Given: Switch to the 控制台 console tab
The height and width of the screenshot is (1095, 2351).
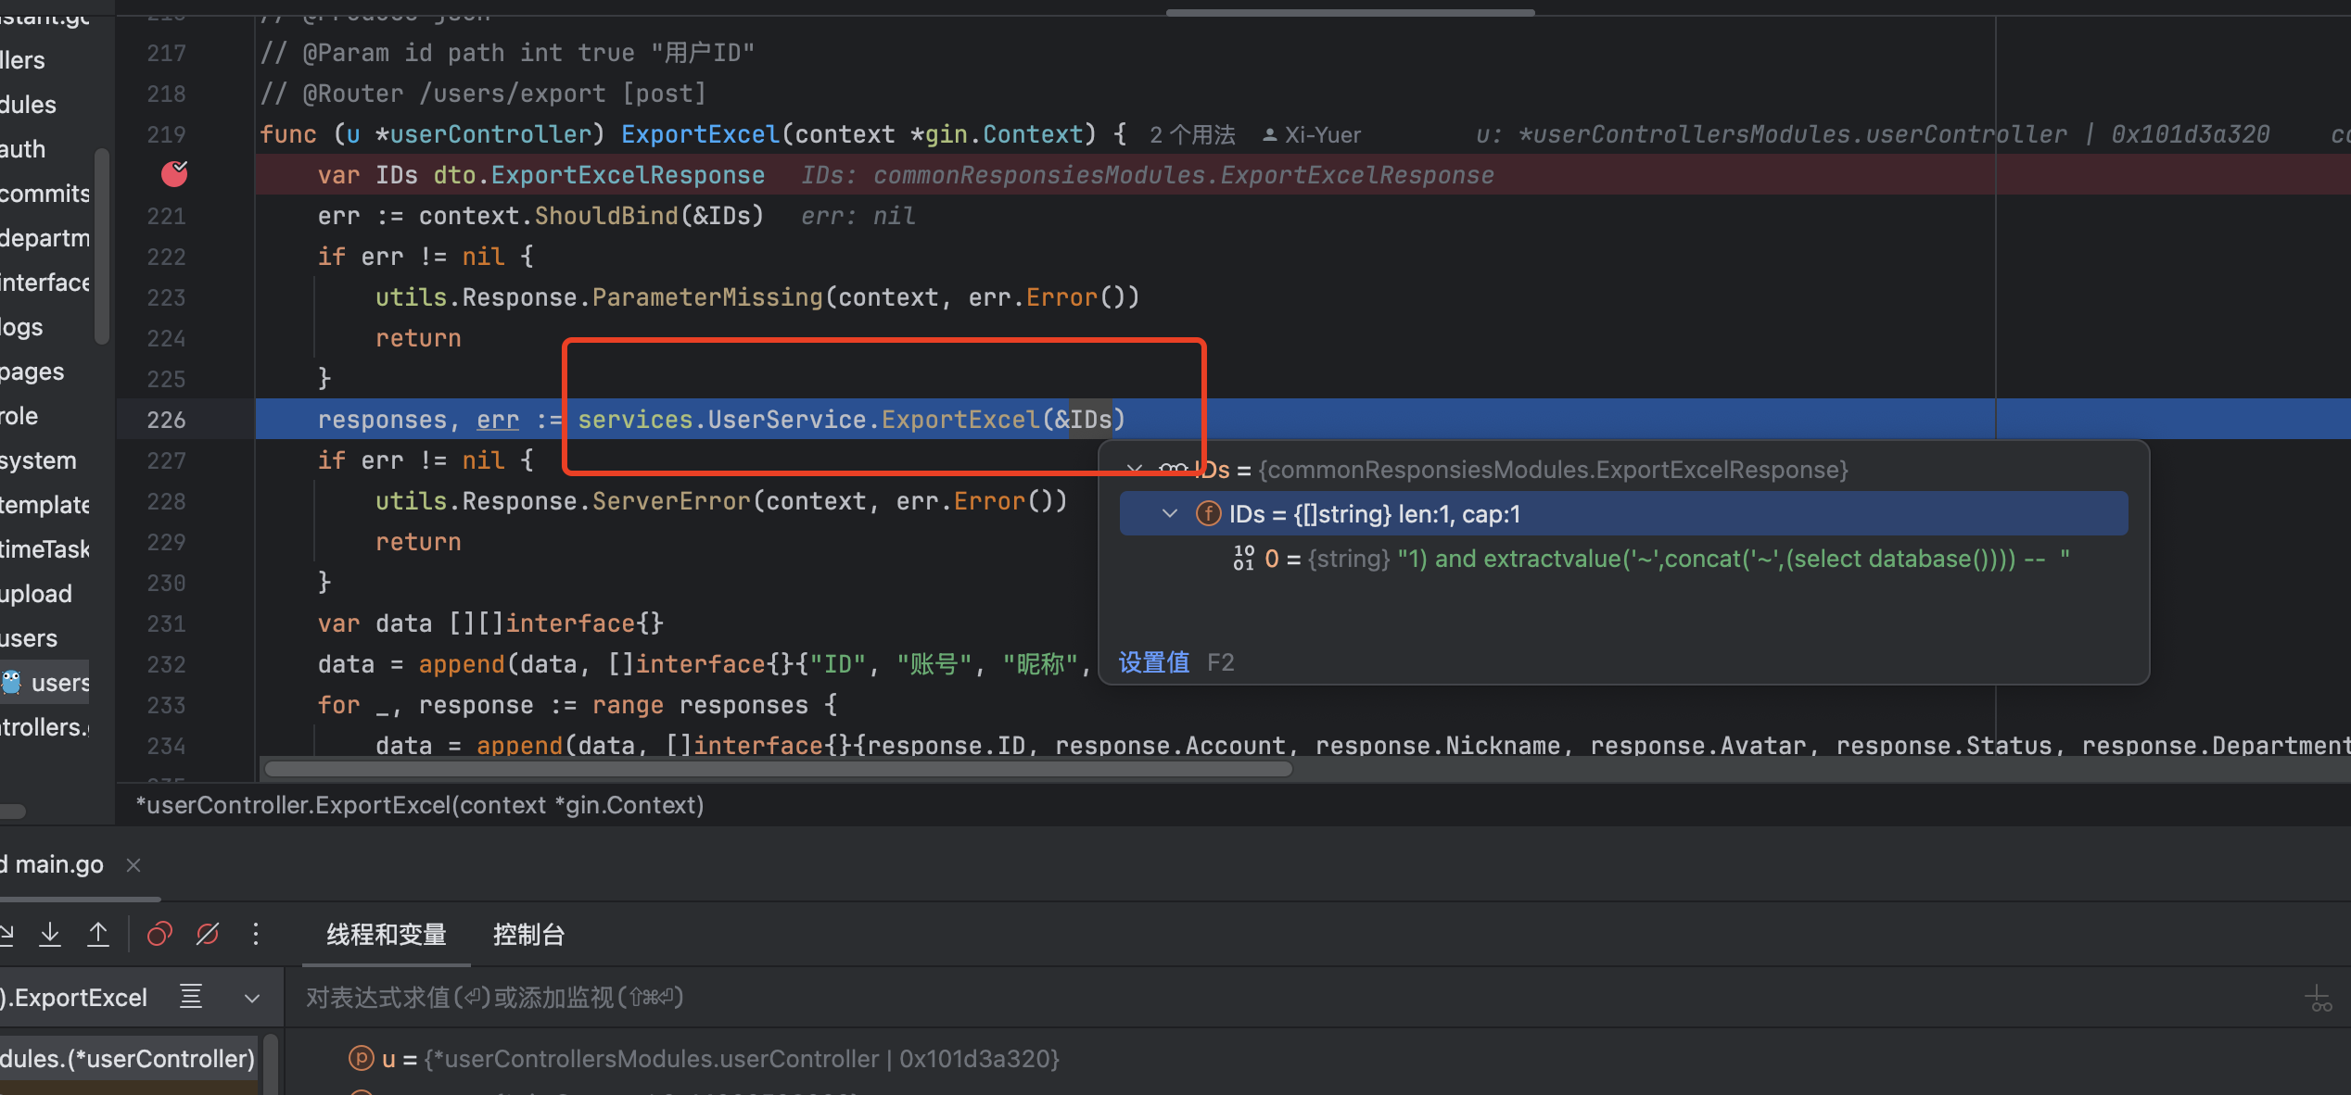Looking at the screenshot, I should tap(528, 935).
